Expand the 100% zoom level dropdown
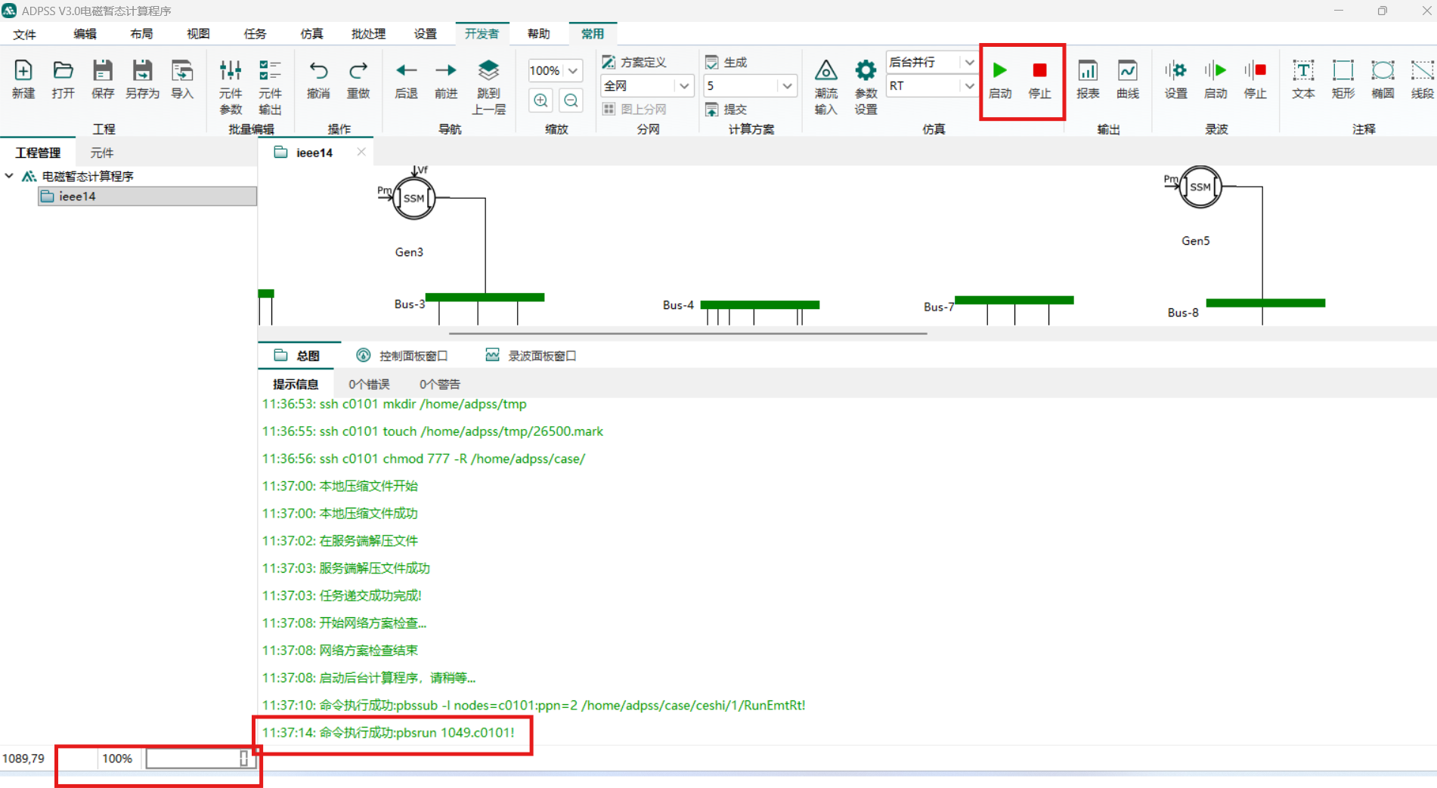1437x788 pixels. (x=573, y=71)
